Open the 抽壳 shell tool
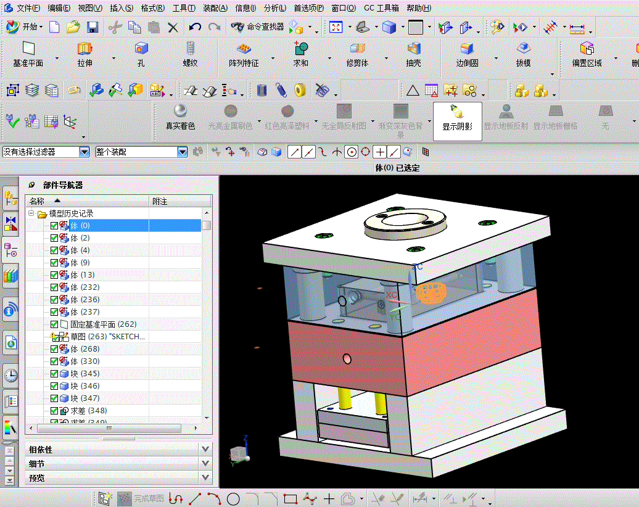This screenshot has width=639, height=507. pos(414,54)
